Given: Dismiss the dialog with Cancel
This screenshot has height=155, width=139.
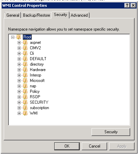Looking at the screenshot, I should [94, 146].
